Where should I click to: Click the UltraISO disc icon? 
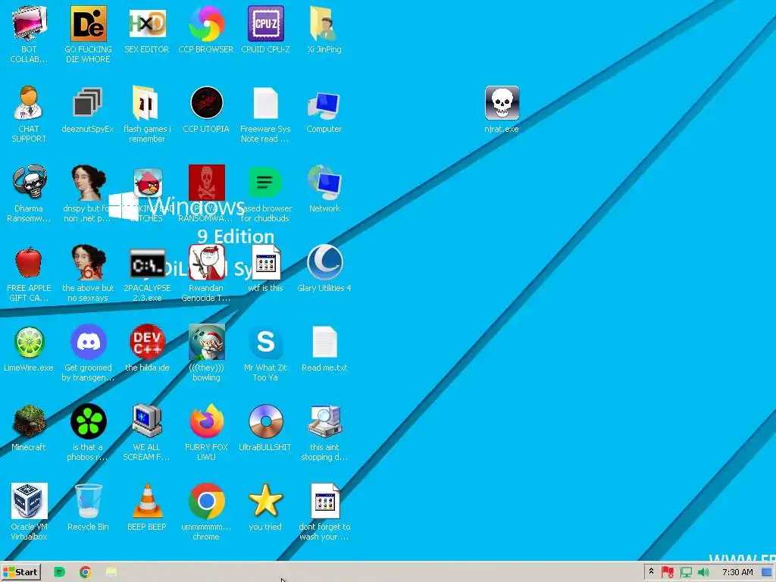(265, 428)
